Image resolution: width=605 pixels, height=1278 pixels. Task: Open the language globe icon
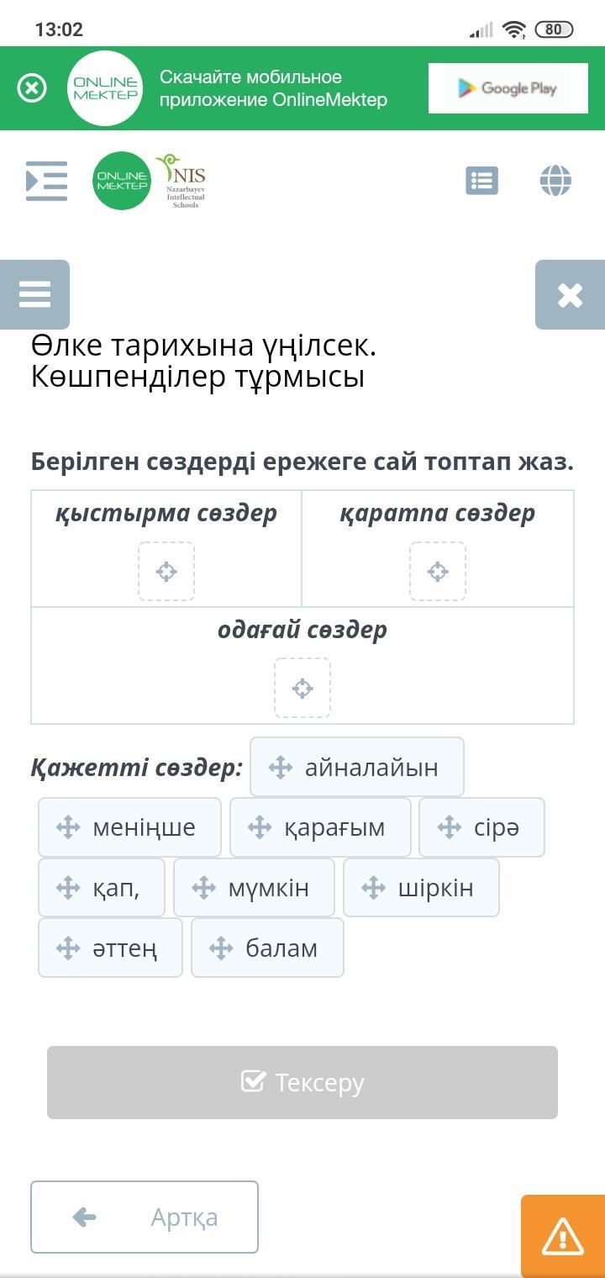pyautogui.click(x=555, y=181)
